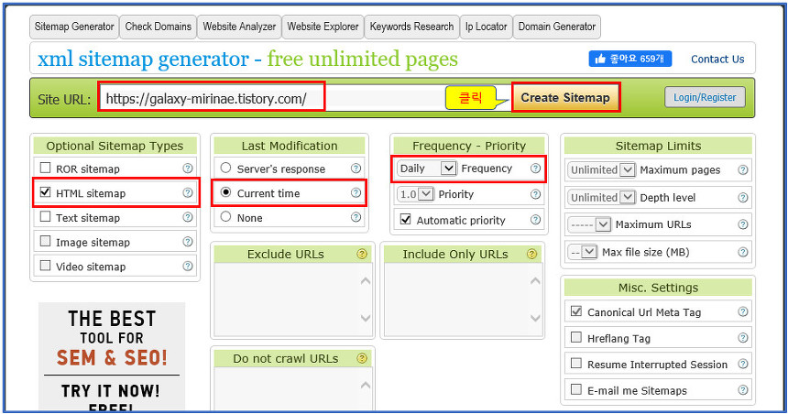788x414 pixels.
Task: Open help icon for Canonical Url Meta Tag
Action: tap(743, 312)
